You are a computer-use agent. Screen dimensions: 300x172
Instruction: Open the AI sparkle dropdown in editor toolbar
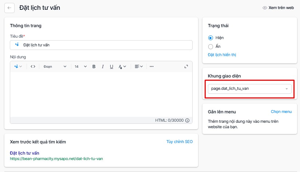(x=18, y=66)
